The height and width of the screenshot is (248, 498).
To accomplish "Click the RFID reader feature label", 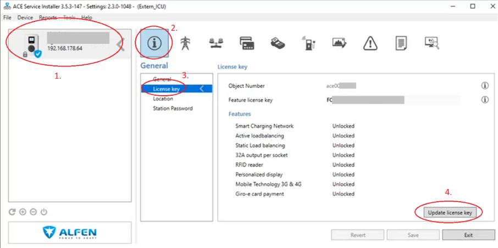I will pyautogui.click(x=249, y=165).
